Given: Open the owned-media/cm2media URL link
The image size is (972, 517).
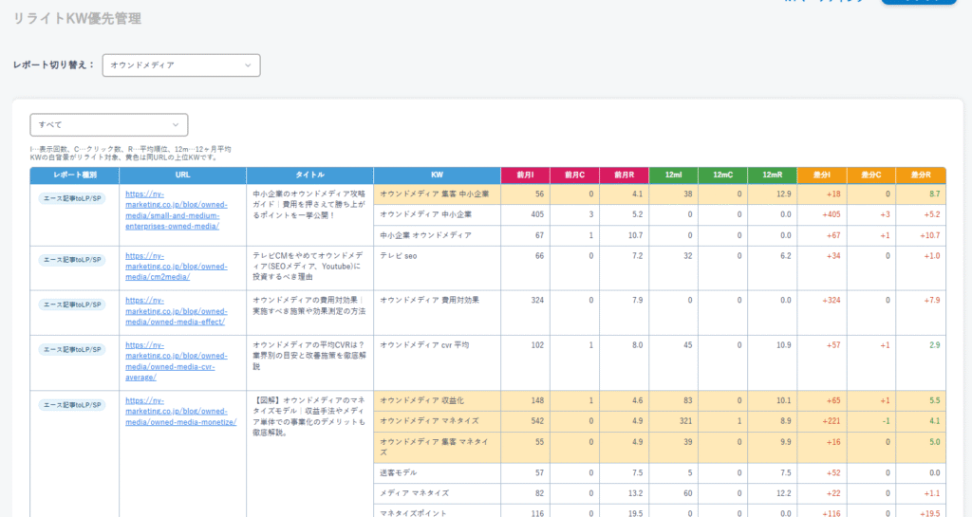Looking at the screenshot, I should (x=176, y=267).
